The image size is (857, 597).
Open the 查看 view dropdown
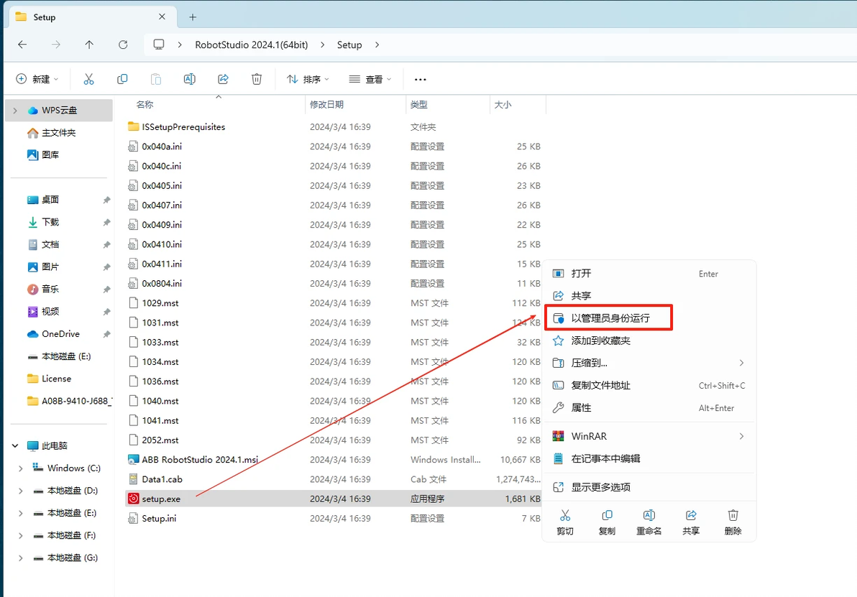370,79
